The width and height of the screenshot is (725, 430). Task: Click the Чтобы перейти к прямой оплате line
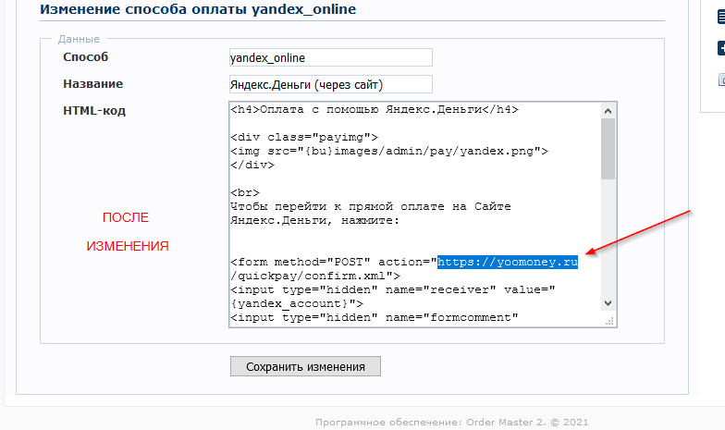click(371, 207)
